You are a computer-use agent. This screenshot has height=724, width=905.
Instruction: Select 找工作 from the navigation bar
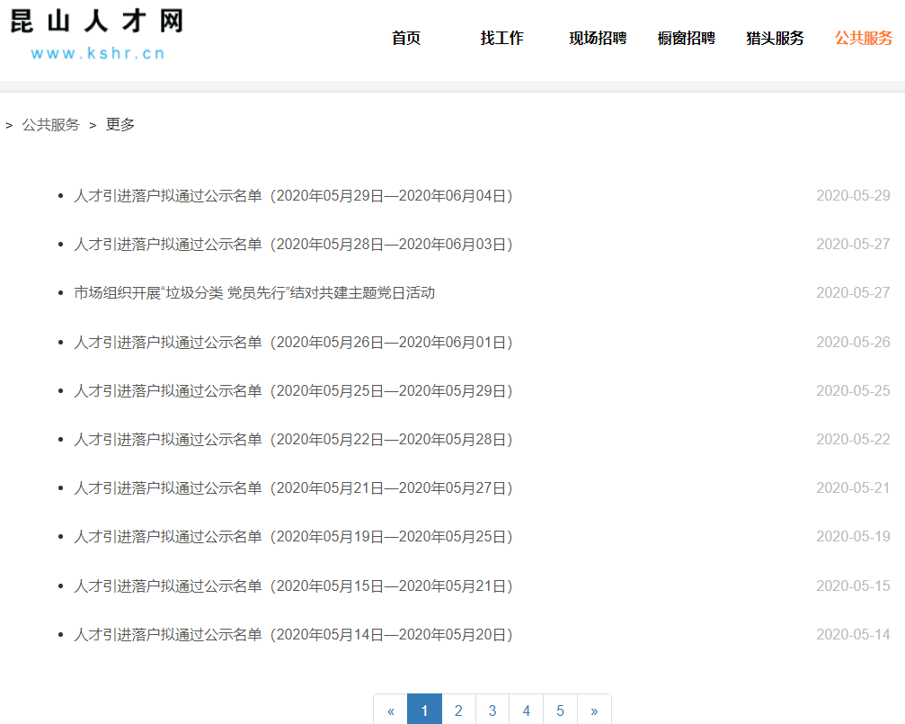(501, 39)
